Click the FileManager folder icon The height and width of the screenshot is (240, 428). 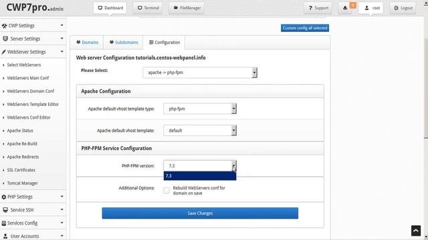[x=176, y=8]
